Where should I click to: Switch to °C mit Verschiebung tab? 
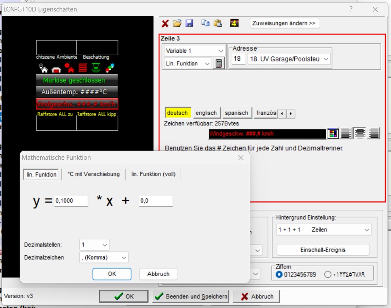coord(94,174)
